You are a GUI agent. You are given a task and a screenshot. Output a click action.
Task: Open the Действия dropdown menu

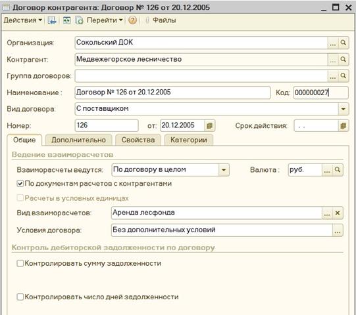click(23, 20)
